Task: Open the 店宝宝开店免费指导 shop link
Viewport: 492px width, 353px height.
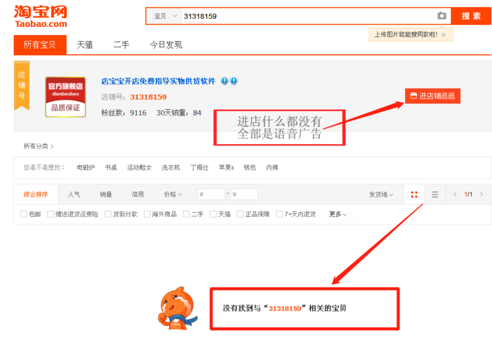Action: 159,81
